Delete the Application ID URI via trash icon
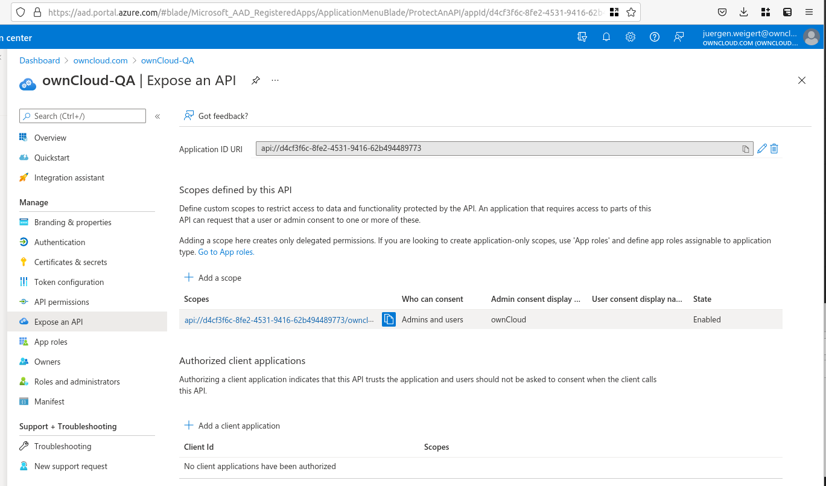Viewport: 826px width, 486px height. [774, 149]
